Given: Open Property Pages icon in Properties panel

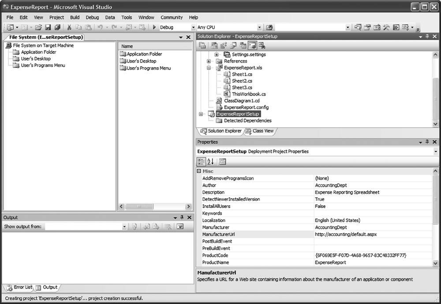Looking at the screenshot, I should [x=222, y=162].
